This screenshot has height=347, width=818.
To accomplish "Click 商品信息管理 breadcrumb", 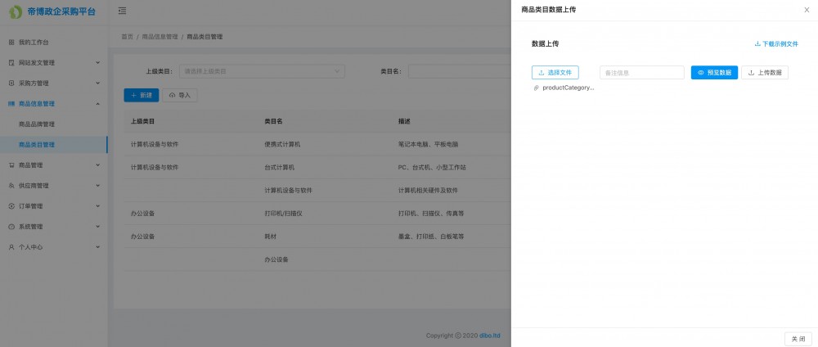I will click(160, 37).
